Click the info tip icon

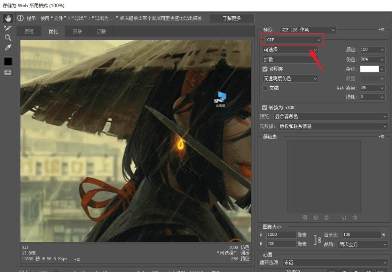(21, 18)
